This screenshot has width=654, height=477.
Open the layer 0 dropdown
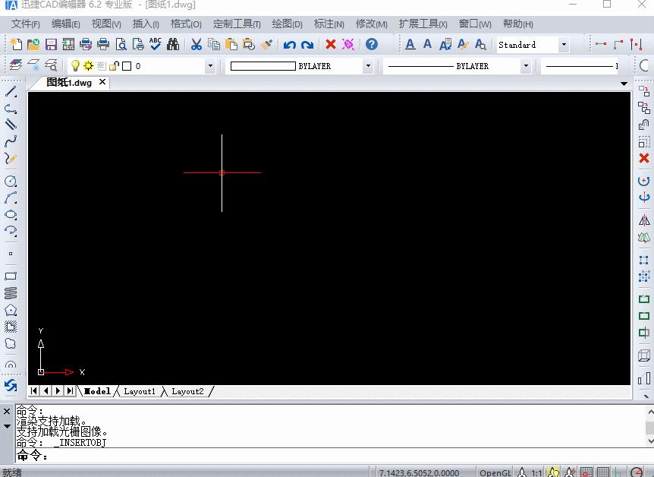point(210,66)
